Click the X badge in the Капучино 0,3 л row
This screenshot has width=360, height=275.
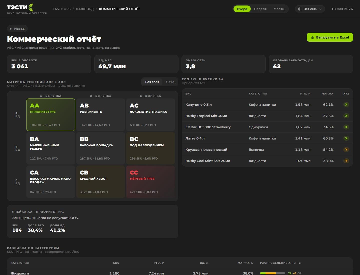(x=346, y=104)
